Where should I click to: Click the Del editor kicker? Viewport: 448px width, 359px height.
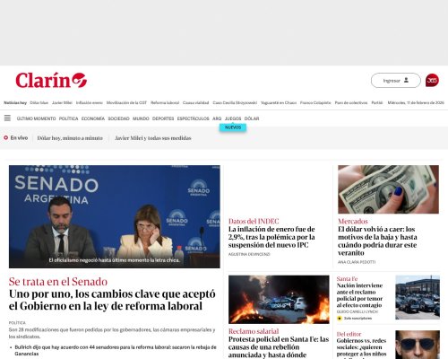[x=349, y=334]
